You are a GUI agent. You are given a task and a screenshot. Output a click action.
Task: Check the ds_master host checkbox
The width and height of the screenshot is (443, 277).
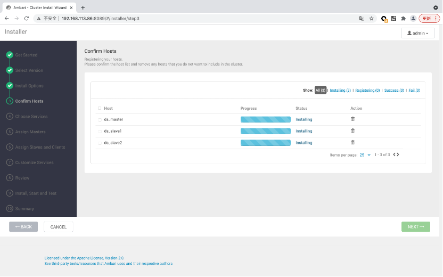point(100,120)
